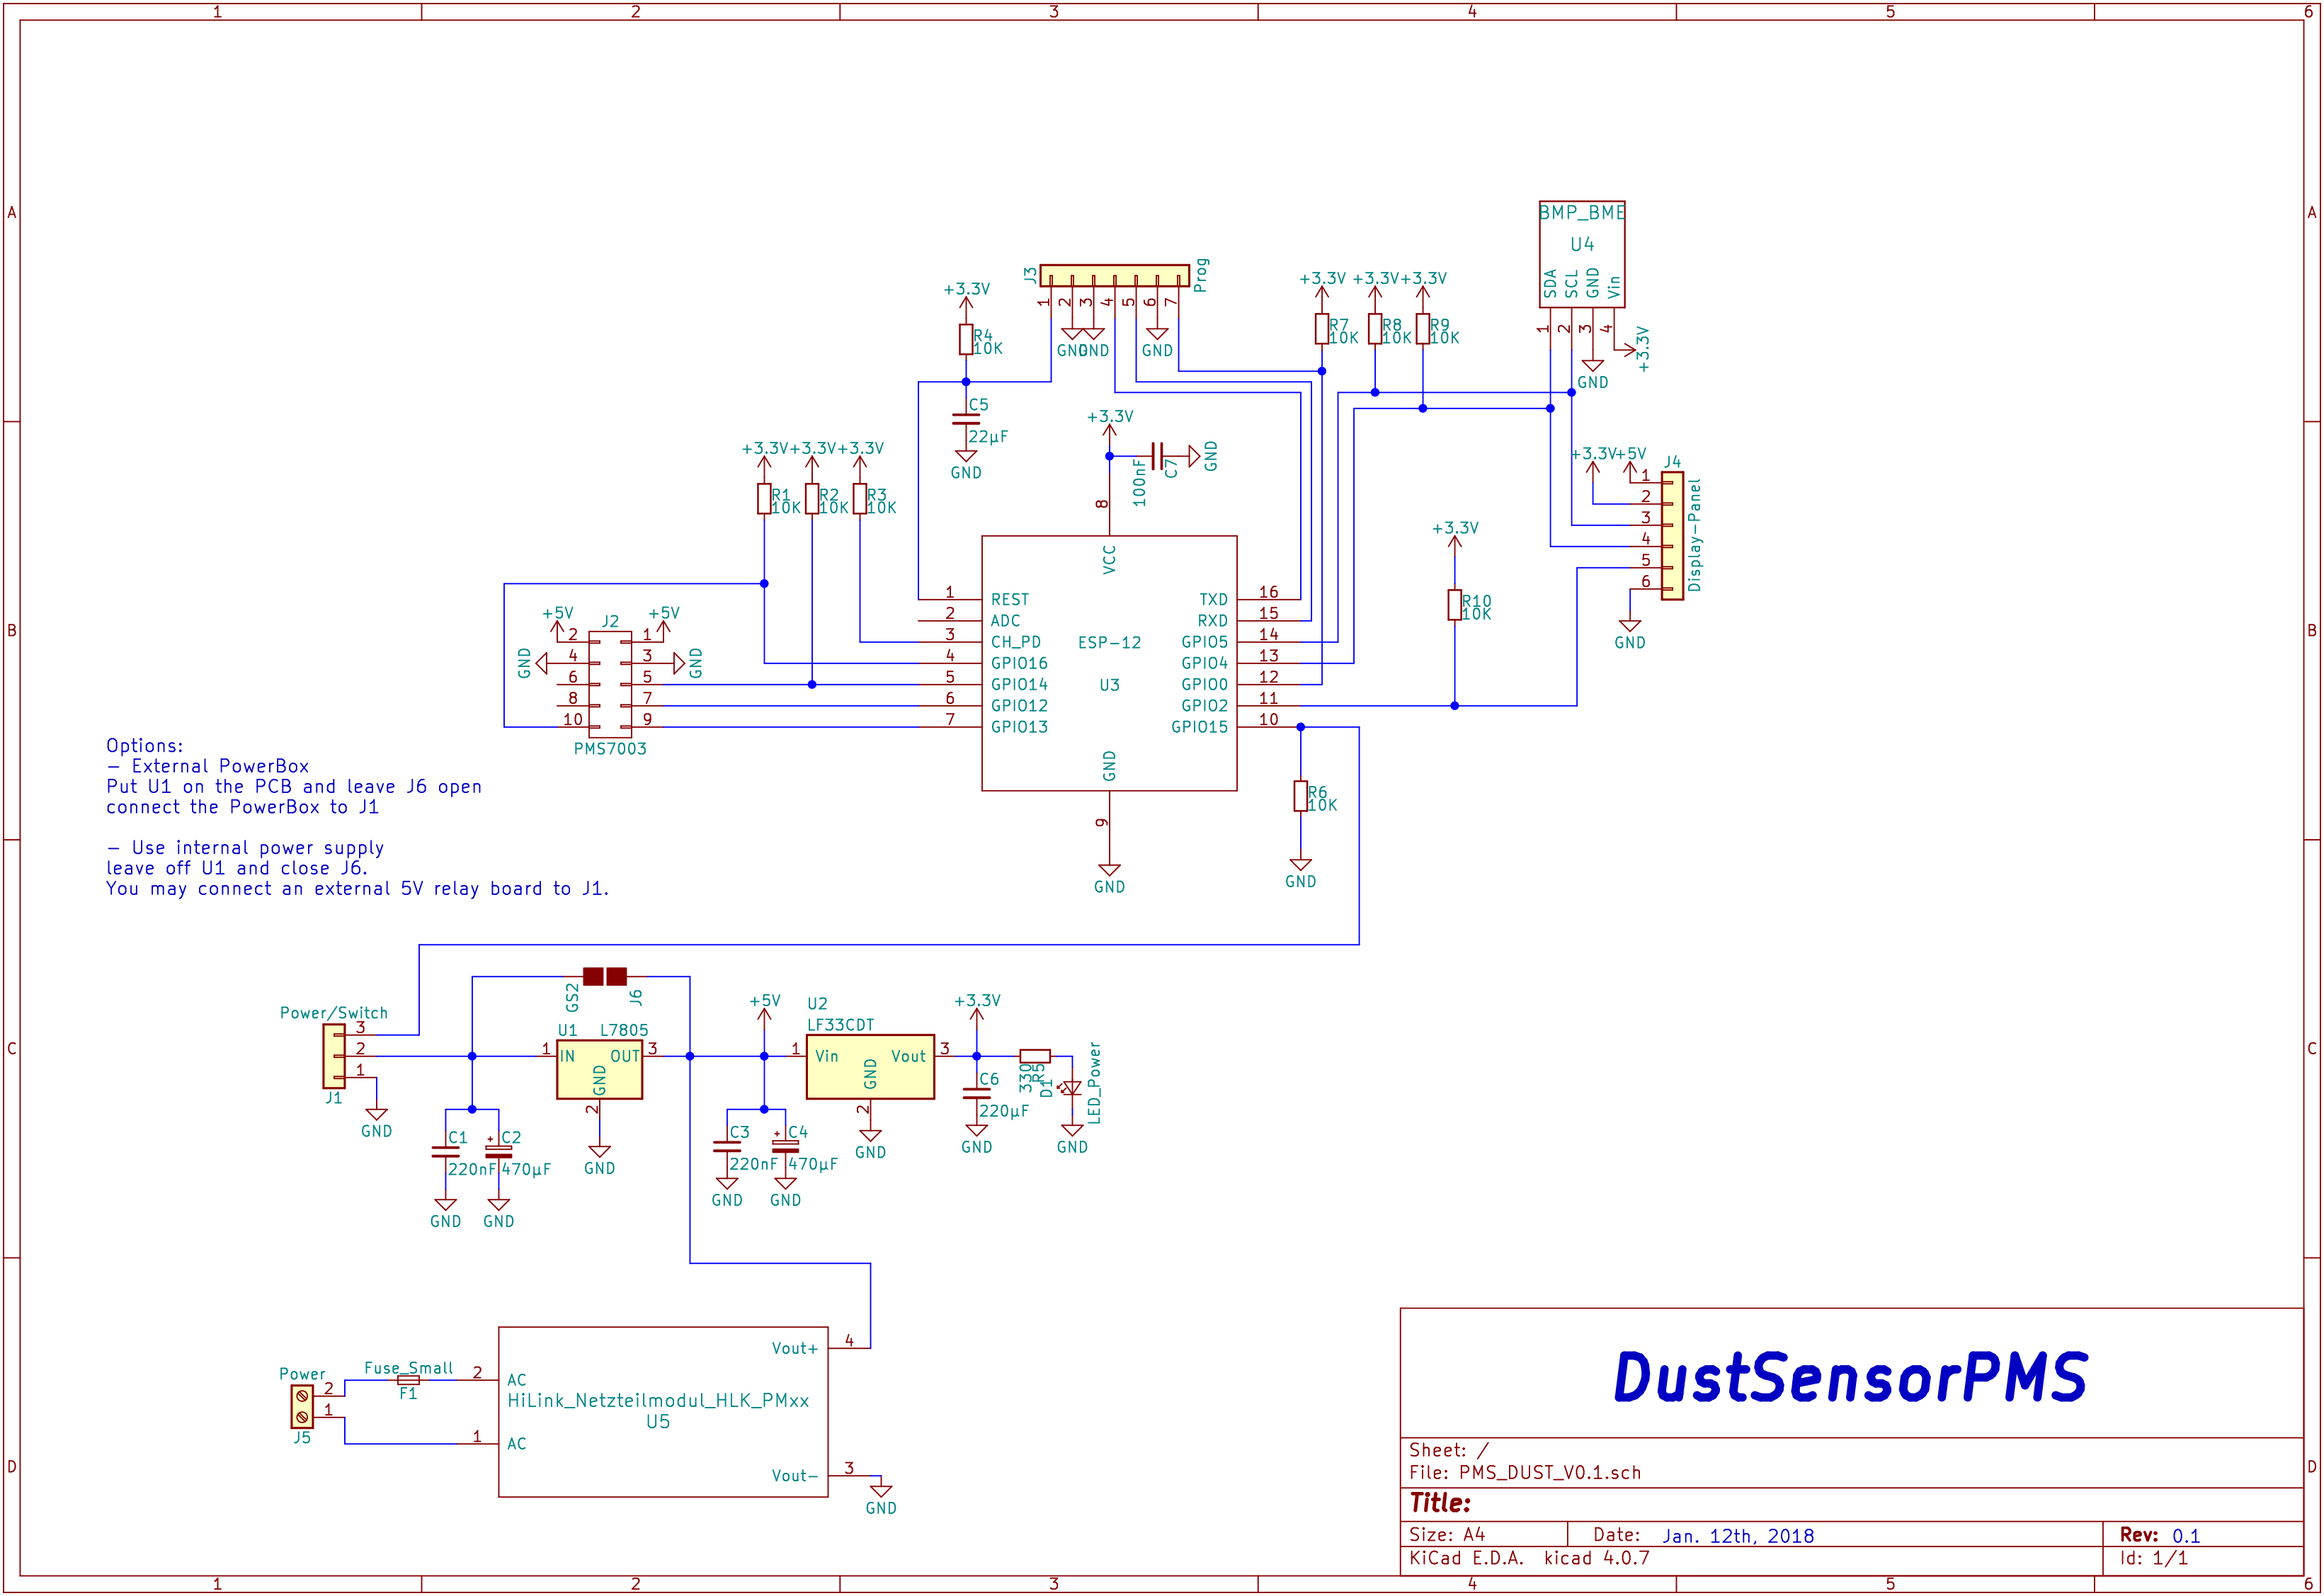
Task: Click capacitor C3 220nF symbol
Action: (727, 1146)
